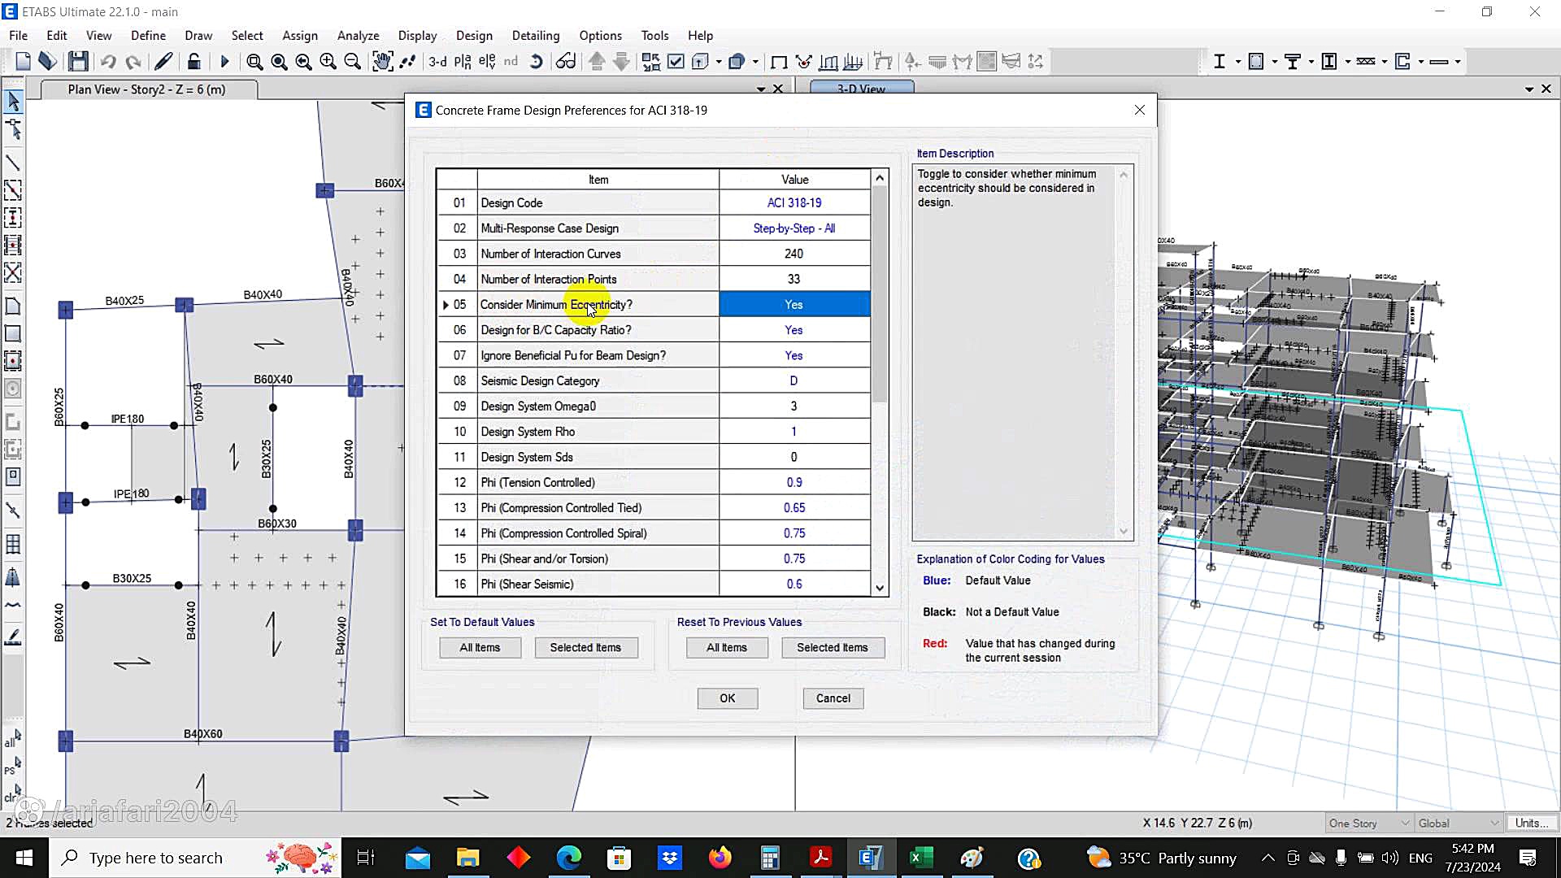
Task: Open the Design Code ACI 318-19 value dropdown
Action: (x=794, y=203)
